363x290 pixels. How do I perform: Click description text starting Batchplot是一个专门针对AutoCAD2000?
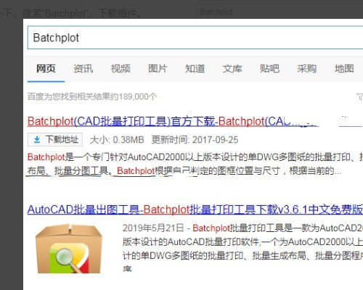click(195, 164)
